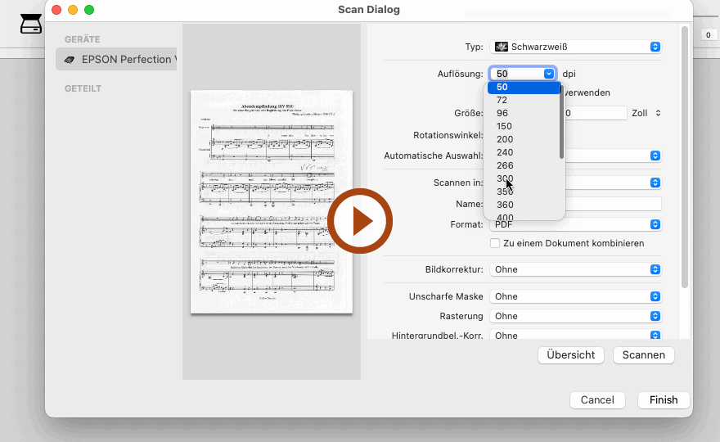The width and height of the screenshot is (720, 442).
Task: Click the resolution list scrollbar
Action: pos(561,122)
